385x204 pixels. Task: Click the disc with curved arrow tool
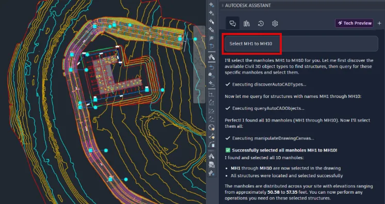click(212, 75)
